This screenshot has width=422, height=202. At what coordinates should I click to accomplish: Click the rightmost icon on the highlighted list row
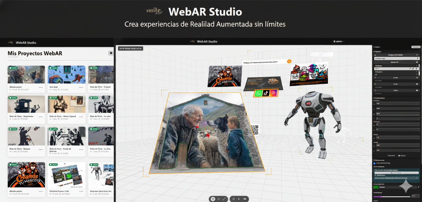[x=416, y=69]
